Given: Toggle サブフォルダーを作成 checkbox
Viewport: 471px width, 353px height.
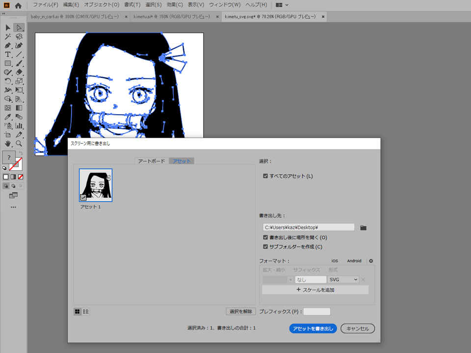Looking at the screenshot, I should [265, 247].
